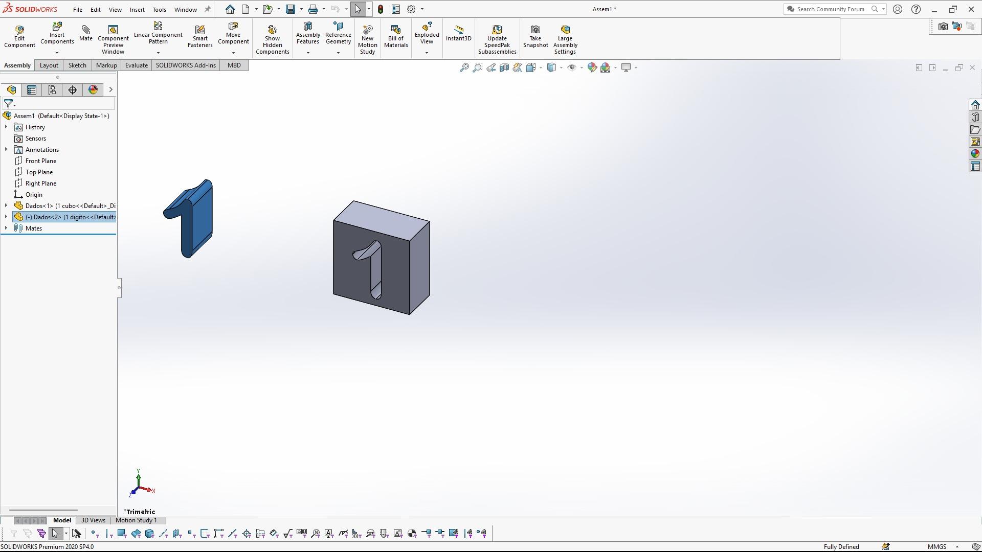Expand the Mates folder

click(6, 228)
